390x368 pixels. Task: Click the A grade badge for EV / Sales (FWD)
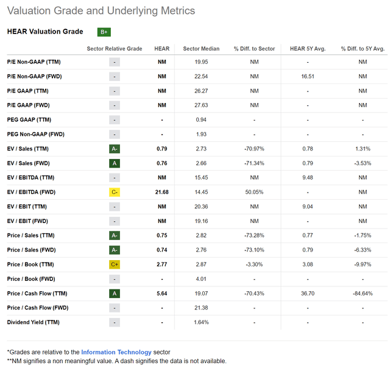click(x=115, y=163)
